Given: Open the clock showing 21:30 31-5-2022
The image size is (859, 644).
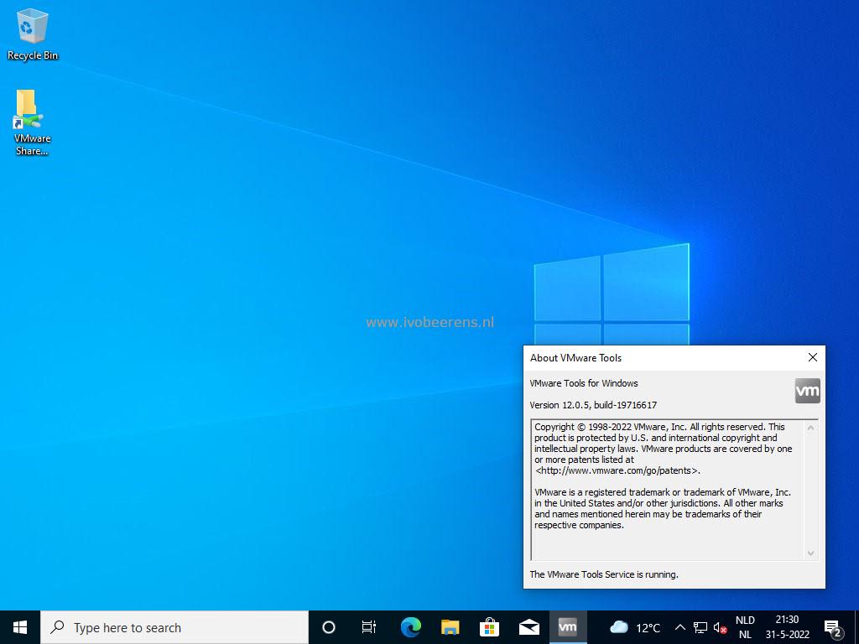Looking at the screenshot, I should click(787, 627).
